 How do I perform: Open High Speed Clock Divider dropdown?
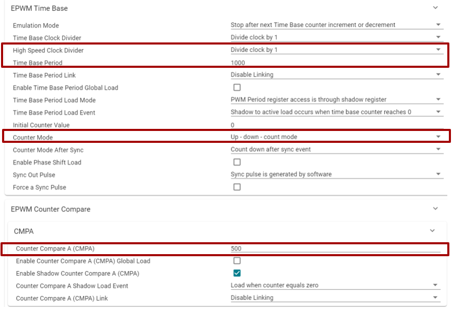(336, 50)
